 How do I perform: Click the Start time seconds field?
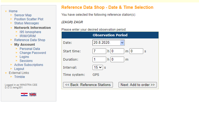(x=136, y=51)
